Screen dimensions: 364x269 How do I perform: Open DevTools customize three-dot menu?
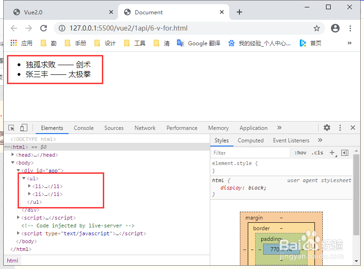point(340,128)
